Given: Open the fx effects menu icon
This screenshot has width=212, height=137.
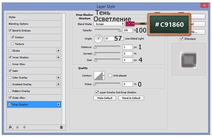Looking at the screenshot, I should pyautogui.click(x=11, y=127).
